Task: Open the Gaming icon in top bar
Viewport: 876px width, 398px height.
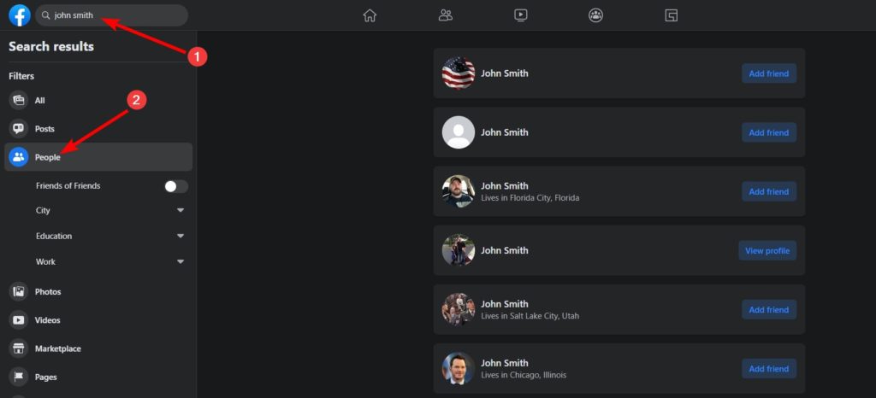Action: 671,15
